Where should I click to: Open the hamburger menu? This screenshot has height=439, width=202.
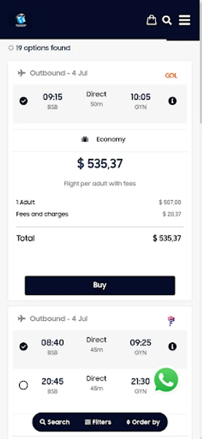184,20
